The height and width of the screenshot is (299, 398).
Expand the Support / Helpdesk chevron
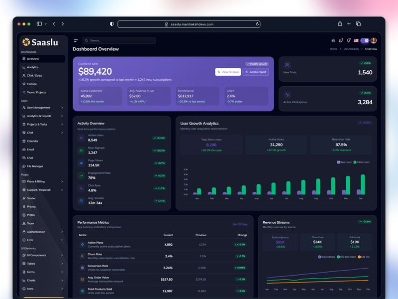62,190
